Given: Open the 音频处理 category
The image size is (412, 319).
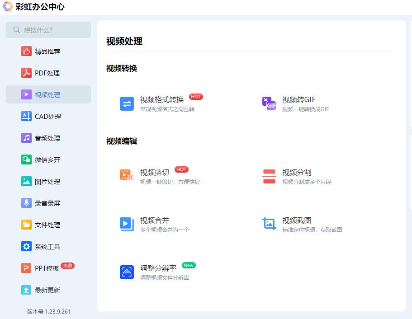Looking at the screenshot, I should (x=48, y=138).
